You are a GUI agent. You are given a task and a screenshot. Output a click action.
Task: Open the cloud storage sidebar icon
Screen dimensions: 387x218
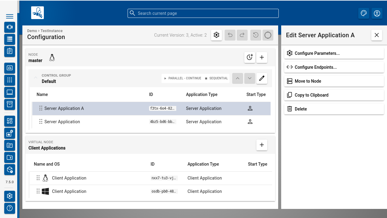click(x=10, y=68)
